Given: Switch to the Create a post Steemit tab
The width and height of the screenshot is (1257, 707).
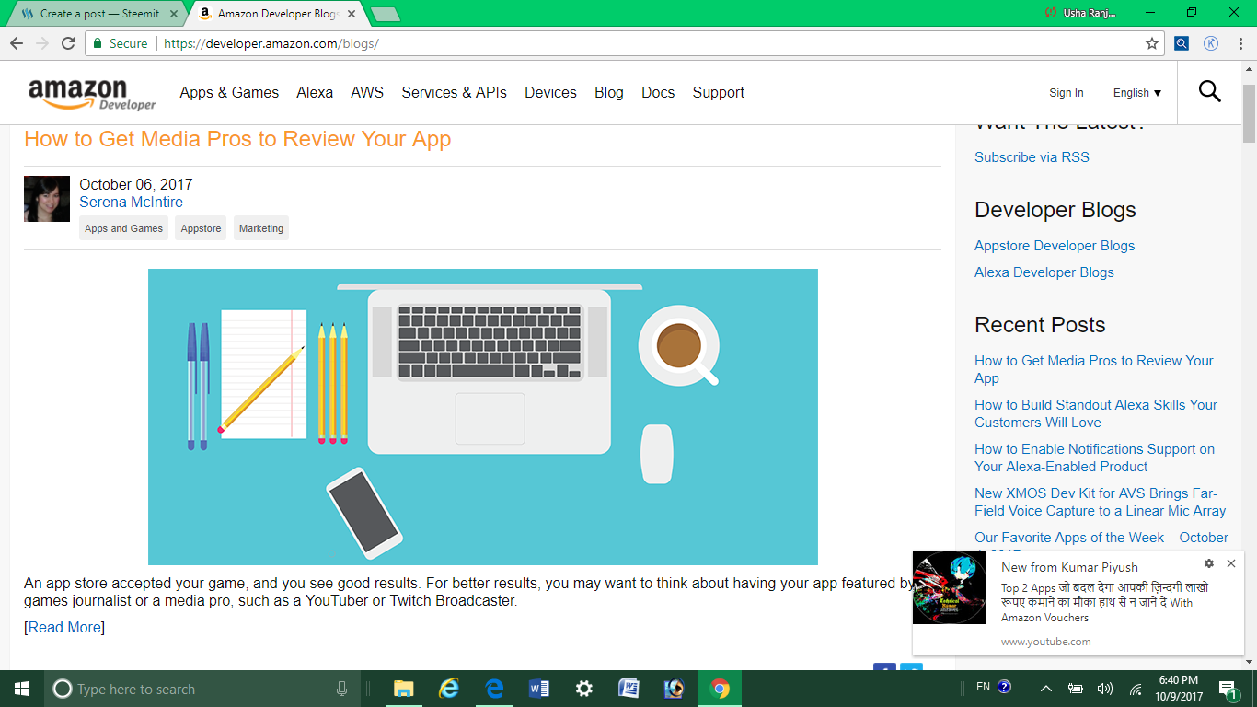Looking at the screenshot, I should [99, 14].
